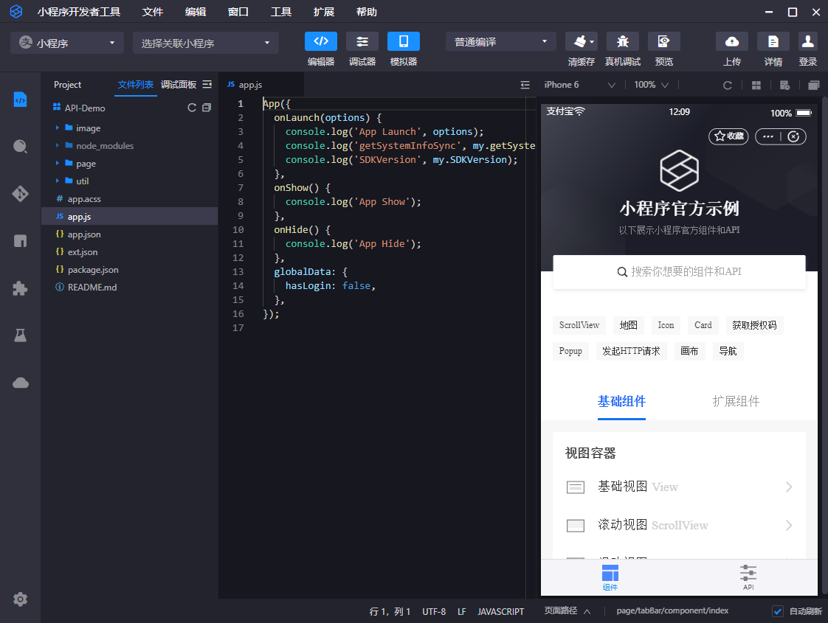
Task: Click the simulator grid layout icon
Action: 756,85
